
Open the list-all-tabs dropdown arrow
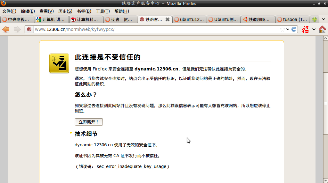click(324, 19)
